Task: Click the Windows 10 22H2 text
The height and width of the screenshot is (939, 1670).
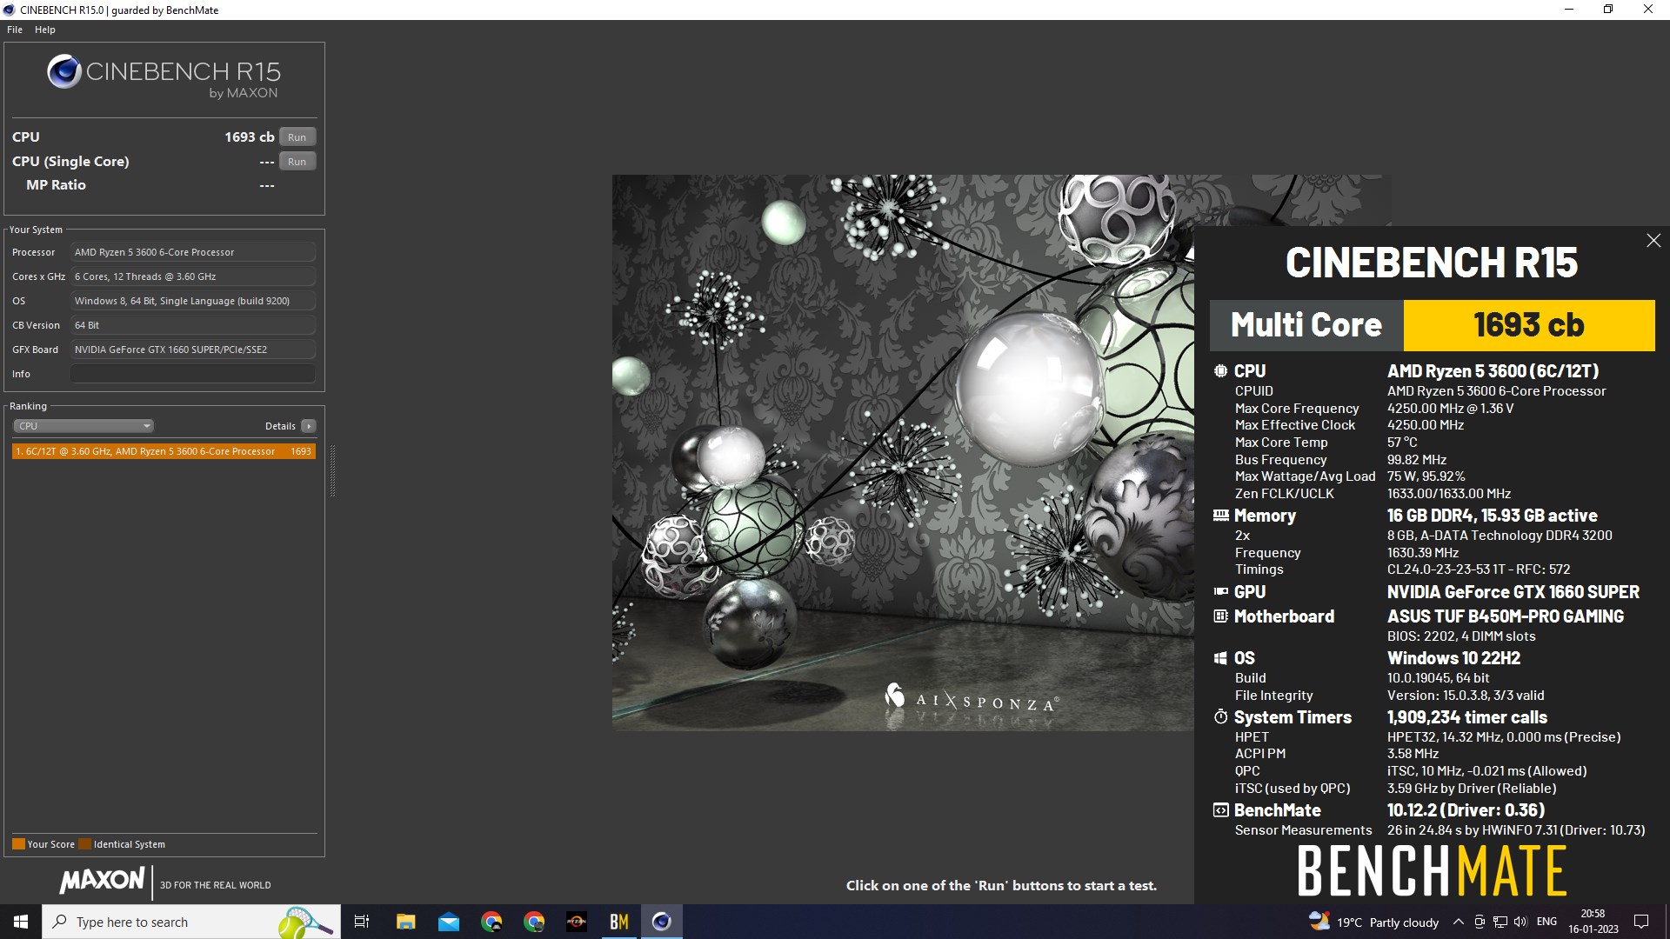Action: click(x=1454, y=658)
